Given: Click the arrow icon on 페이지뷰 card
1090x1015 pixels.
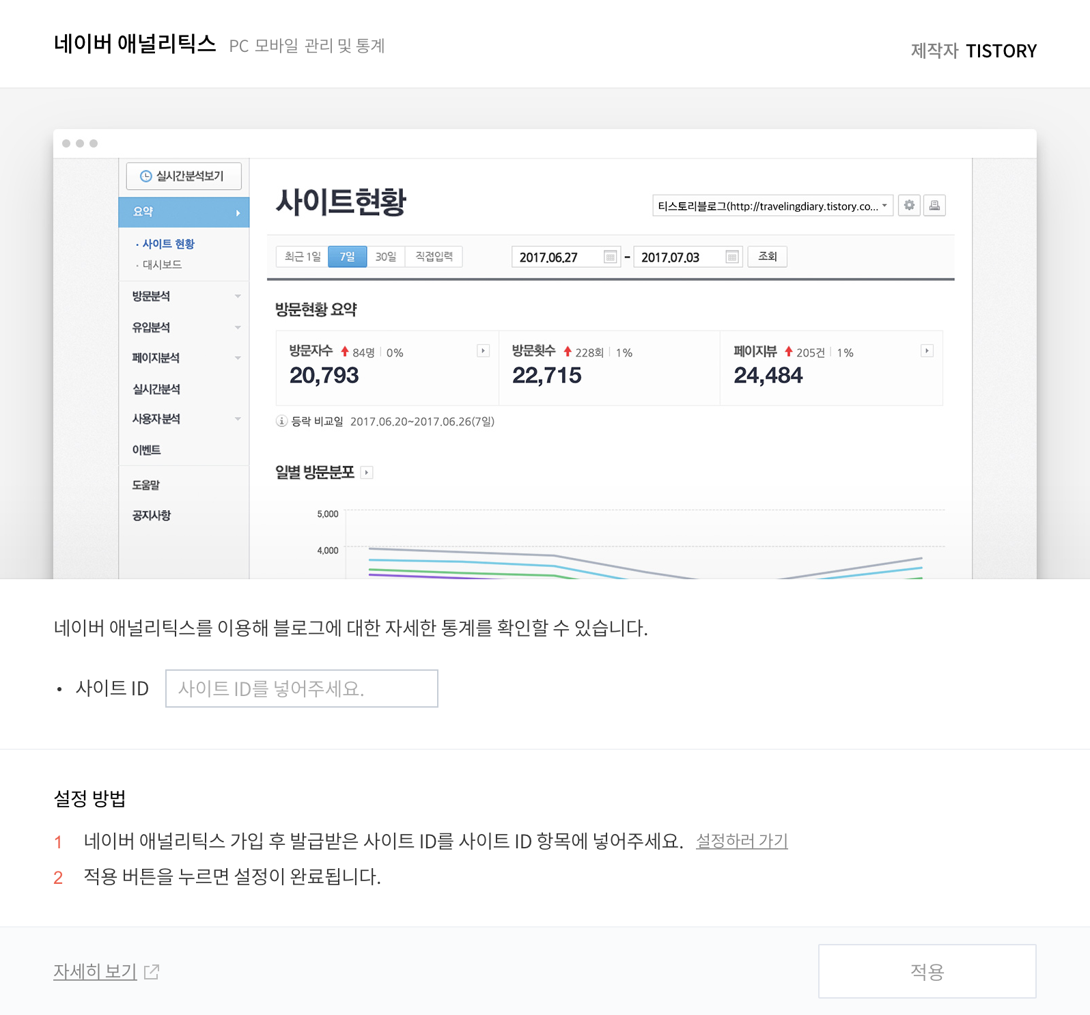Looking at the screenshot, I should 927,350.
